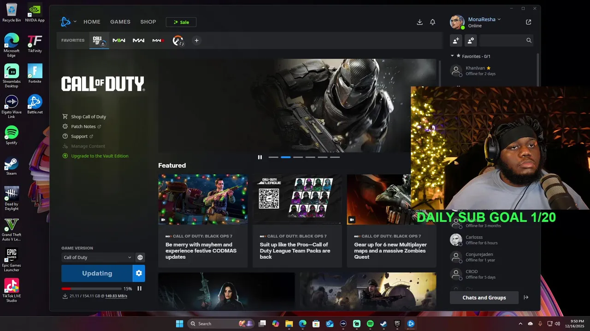Open File Explorer from taskbar

(x=289, y=324)
